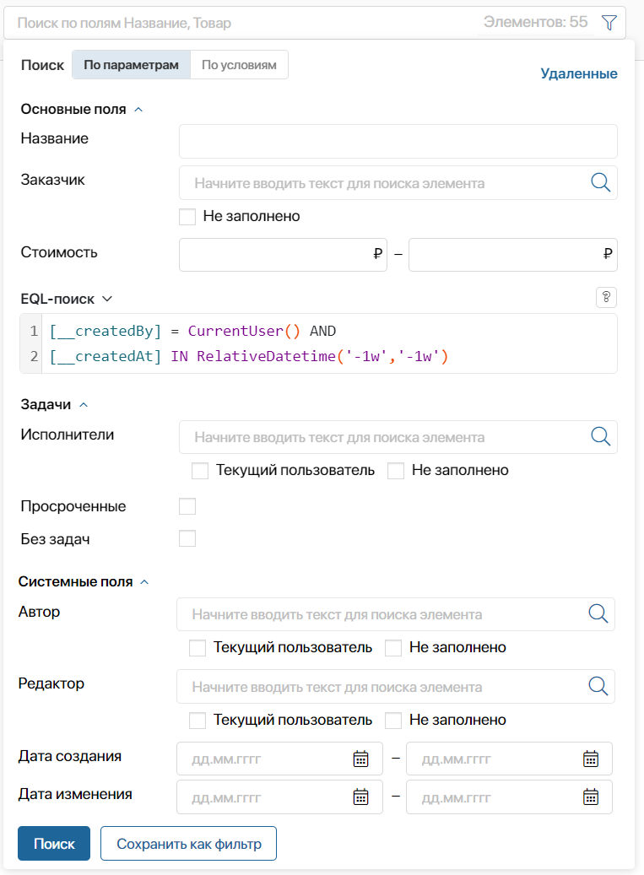This screenshot has height=875, width=644.
Task: Click EQL line 1 with CurrentUser()
Action: (192, 331)
